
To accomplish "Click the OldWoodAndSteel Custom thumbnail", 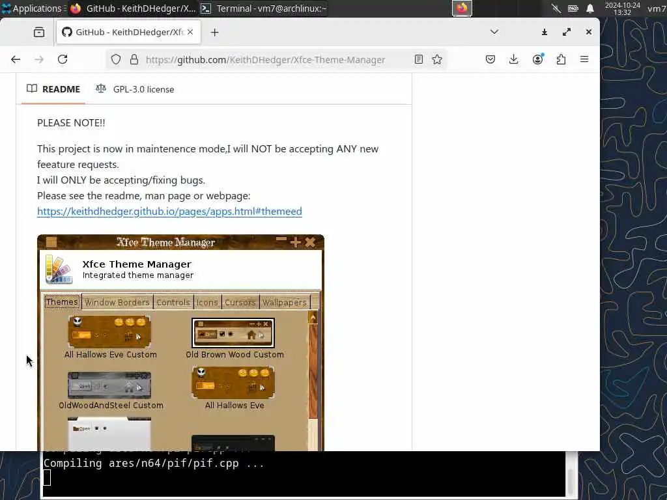I will pyautogui.click(x=109, y=385).
